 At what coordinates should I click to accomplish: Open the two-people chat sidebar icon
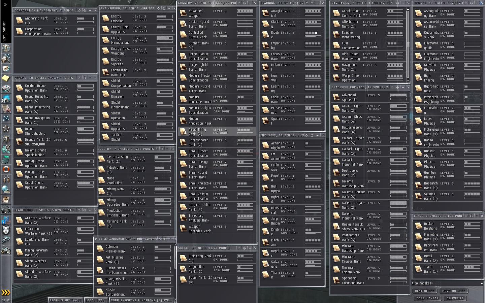click(x=6, y=179)
